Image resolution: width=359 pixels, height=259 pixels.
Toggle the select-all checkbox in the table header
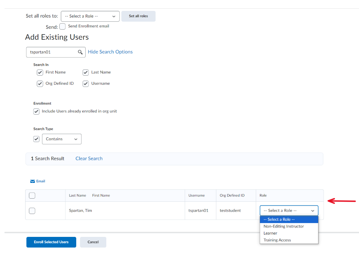click(x=32, y=195)
